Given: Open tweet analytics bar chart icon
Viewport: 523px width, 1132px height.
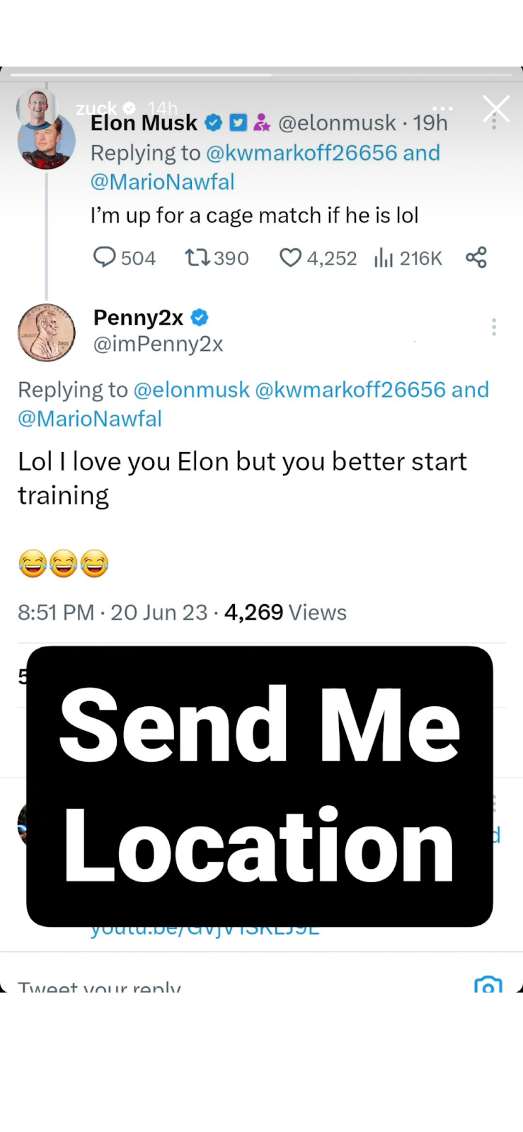Looking at the screenshot, I should [x=383, y=258].
